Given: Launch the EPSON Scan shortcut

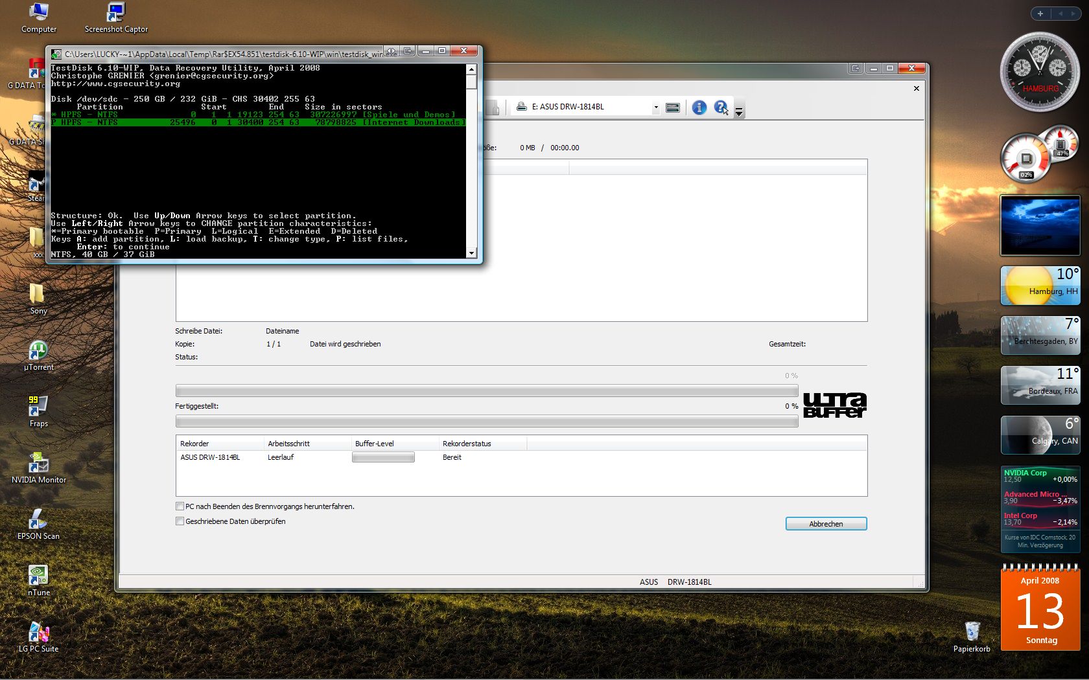Looking at the screenshot, I should 38,525.
